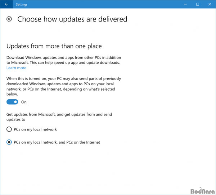Open the Learn more link
Screen dimensions: 216x195
(x=16, y=68)
